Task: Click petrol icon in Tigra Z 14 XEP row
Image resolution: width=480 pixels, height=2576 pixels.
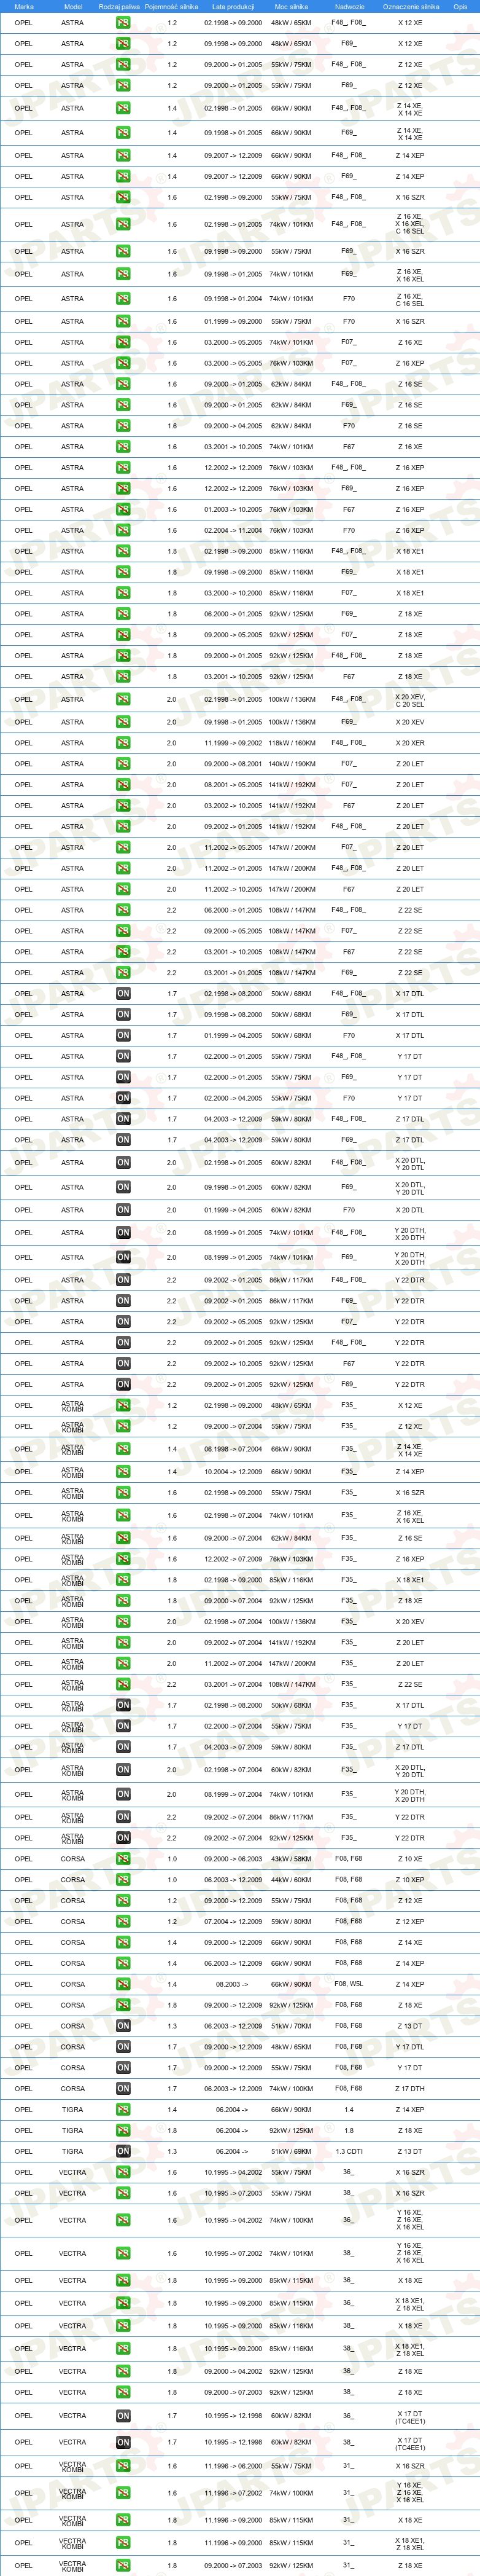Action: (x=123, y=2110)
